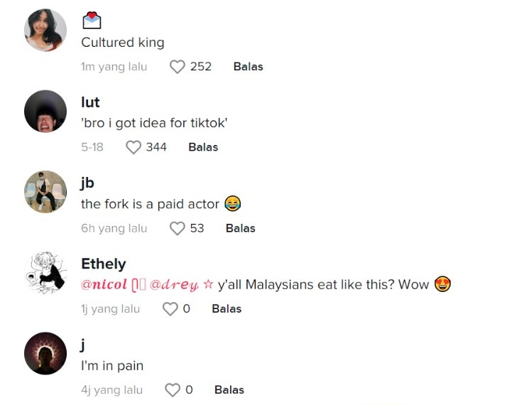Reply to lut's comment via Balas
Image resolution: width=517 pixels, height=405 pixels.
click(x=203, y=147)
